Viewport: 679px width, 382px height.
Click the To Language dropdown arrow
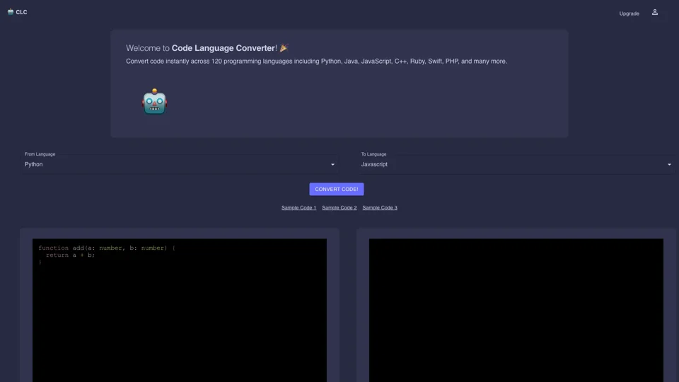point(669,165)
